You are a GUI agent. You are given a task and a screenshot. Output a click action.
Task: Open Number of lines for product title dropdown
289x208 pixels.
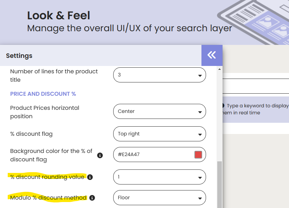(x=159, y=75)
